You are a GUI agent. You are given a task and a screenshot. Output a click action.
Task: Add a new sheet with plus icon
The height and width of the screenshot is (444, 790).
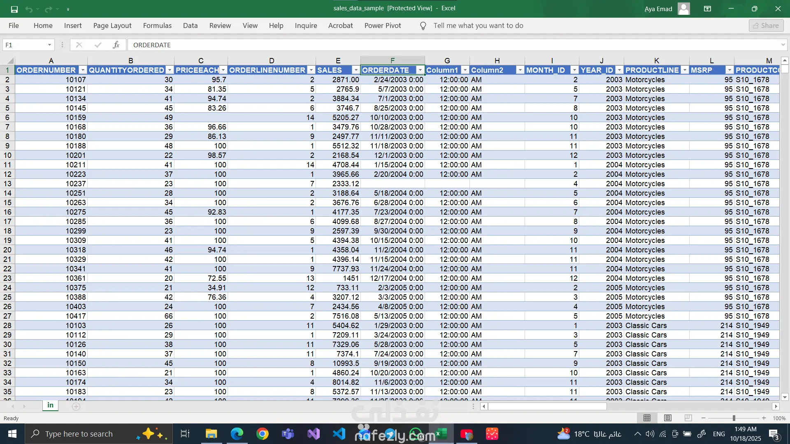(76, 407)
